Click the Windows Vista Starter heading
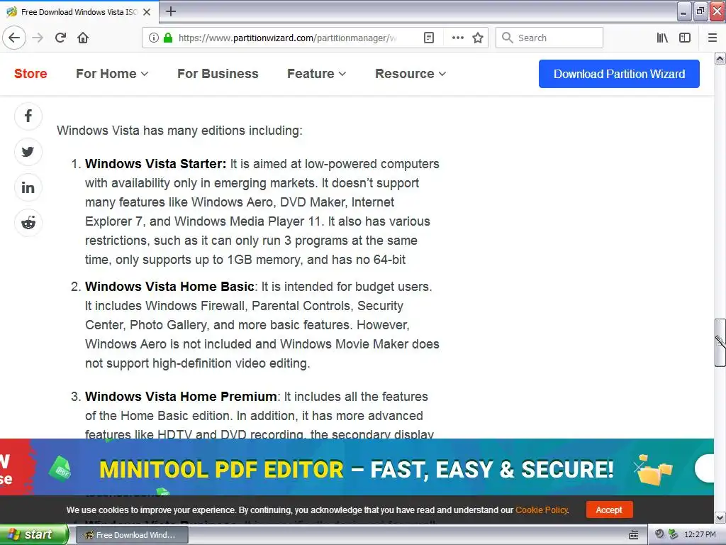Image resolution: width=726 pixels, height=545 pixels. point(155,164)
